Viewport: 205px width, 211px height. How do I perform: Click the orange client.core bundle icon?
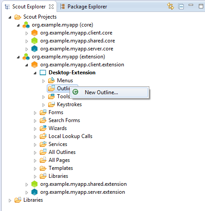pyautogui.click(x=34, y=33)
